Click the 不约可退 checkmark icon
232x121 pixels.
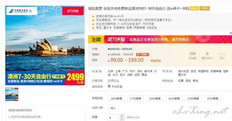click(x=109, y=86)
